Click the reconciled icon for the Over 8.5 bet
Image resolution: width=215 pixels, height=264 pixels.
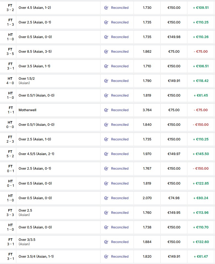tap(106, 52)
